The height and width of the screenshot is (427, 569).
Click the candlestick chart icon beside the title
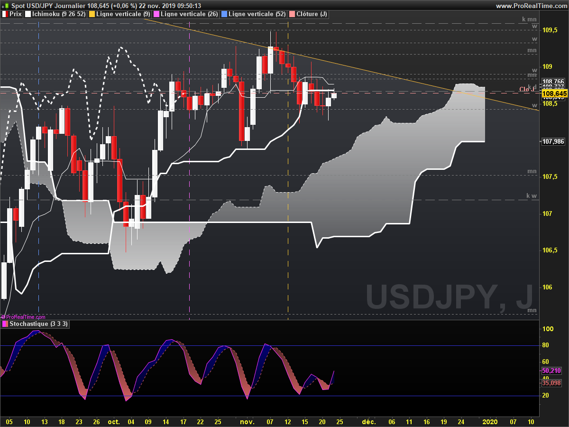tap(6, 5)
